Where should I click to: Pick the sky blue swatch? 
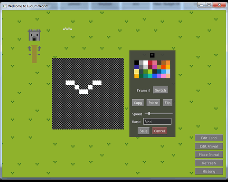(163, 72)
